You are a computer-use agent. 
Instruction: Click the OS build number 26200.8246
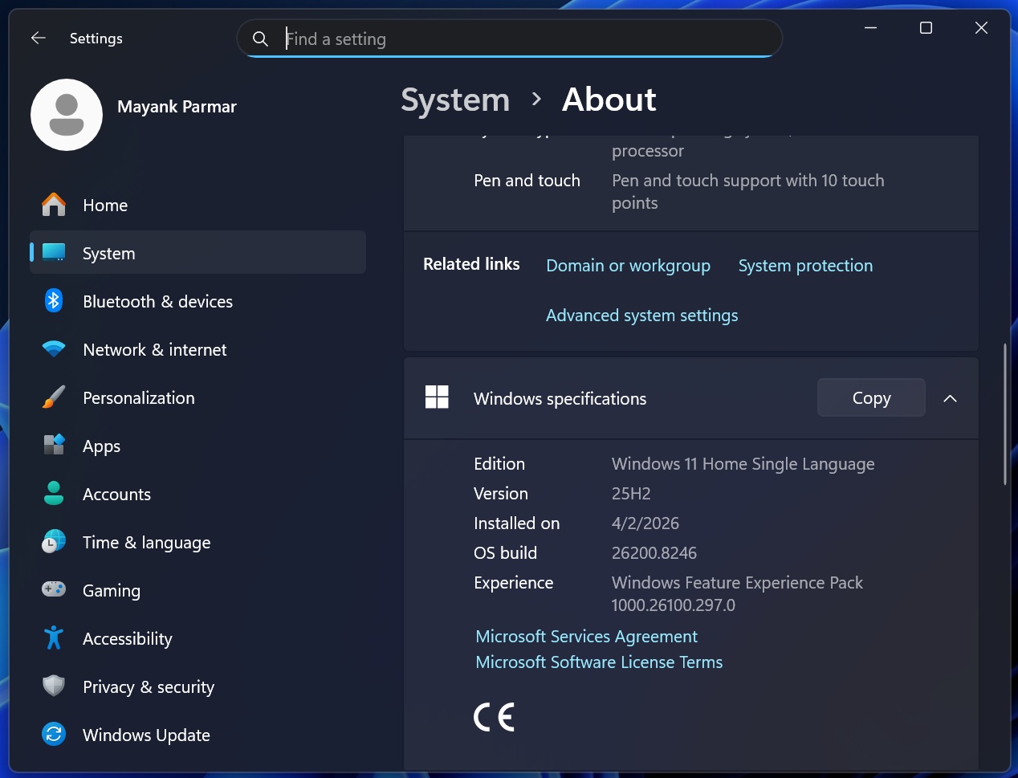[x=654, y=553]
